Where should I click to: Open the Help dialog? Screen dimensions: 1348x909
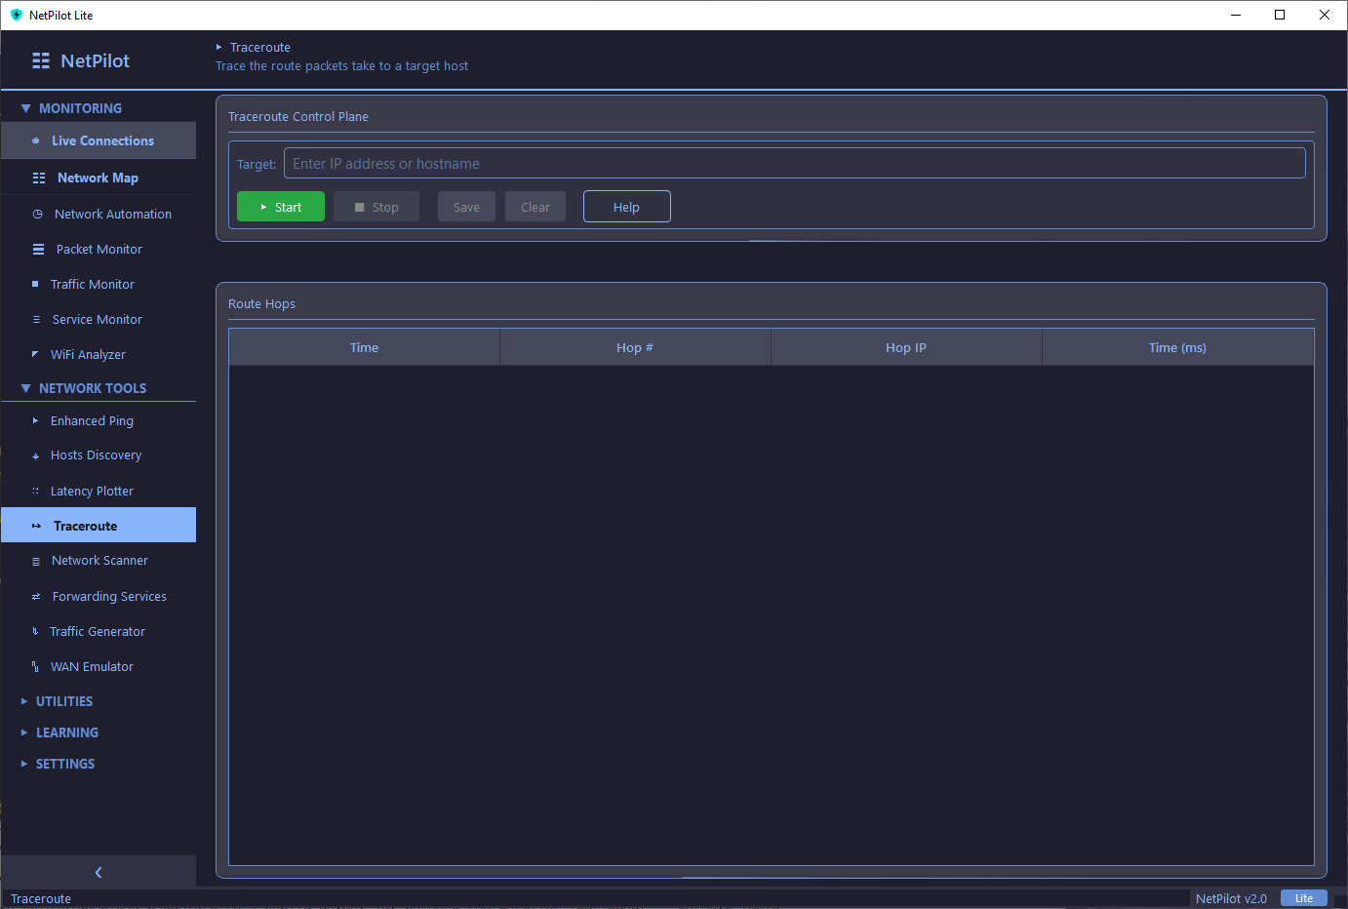pyautogui.click(x=626, y=206)
